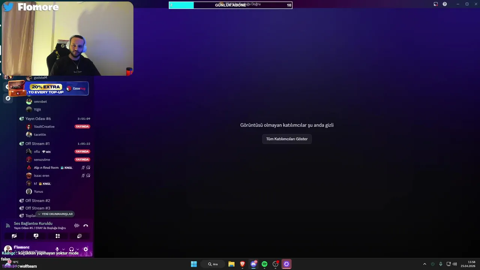Click speaker icon of Off Stream #3
Viewport: 480px width, 270px height.
pyautogui.click(x=21, y=208)
